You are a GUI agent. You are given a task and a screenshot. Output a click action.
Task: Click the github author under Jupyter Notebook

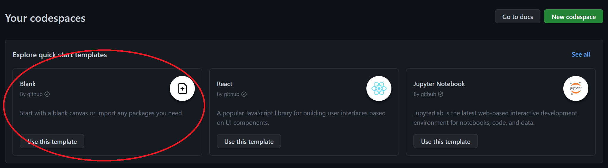click(428, 94)
